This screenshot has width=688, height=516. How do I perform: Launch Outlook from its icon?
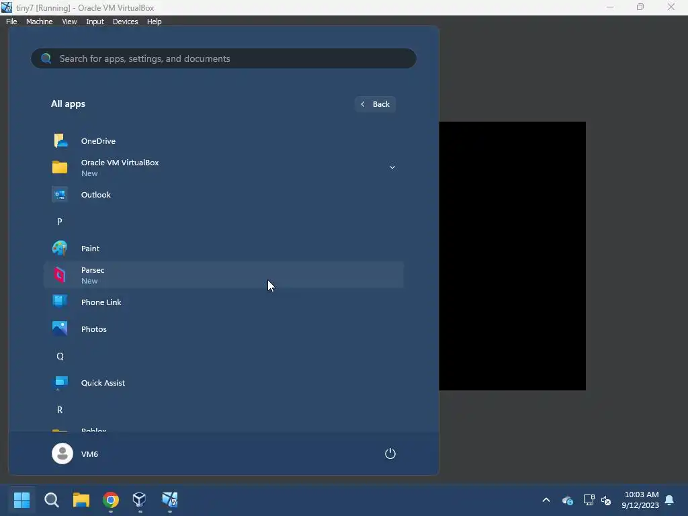pos(60,194)
